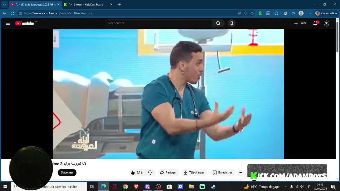View site information lock icon

point(20,13)
